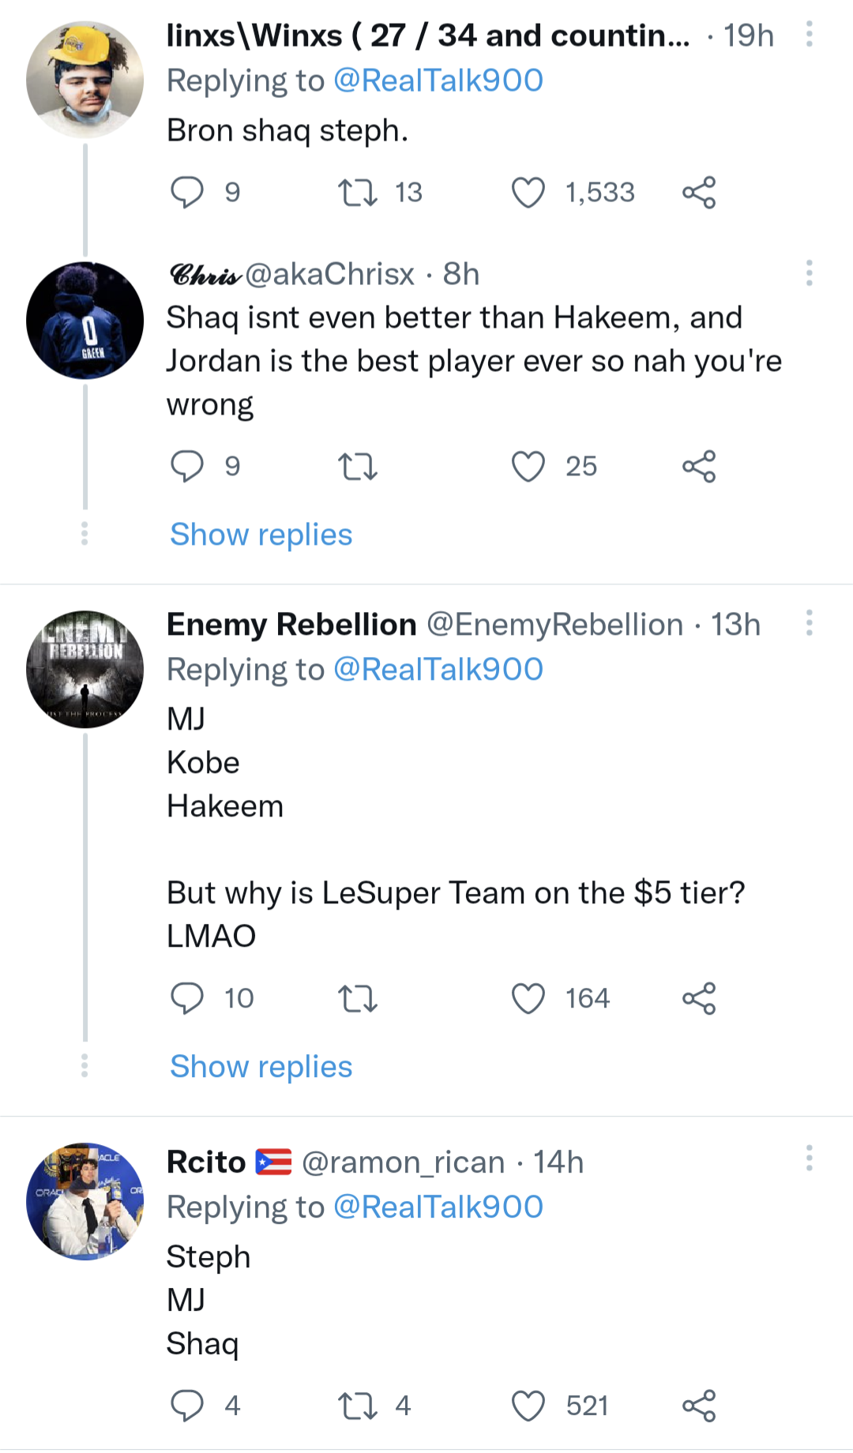Screen dimensions: 853x1453
Task: Retweet the "Bron shaq steph." reply
Action: tap(358, 193)
